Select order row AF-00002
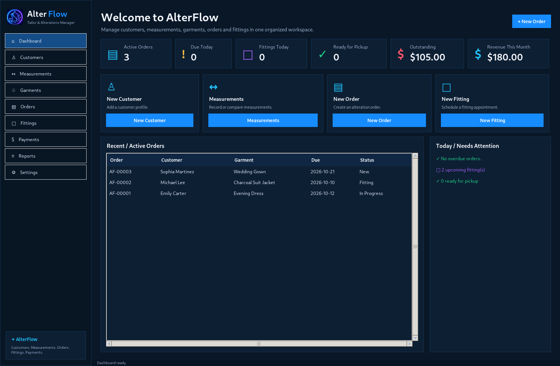The image size is (560, 366). [x=259, y=183]
